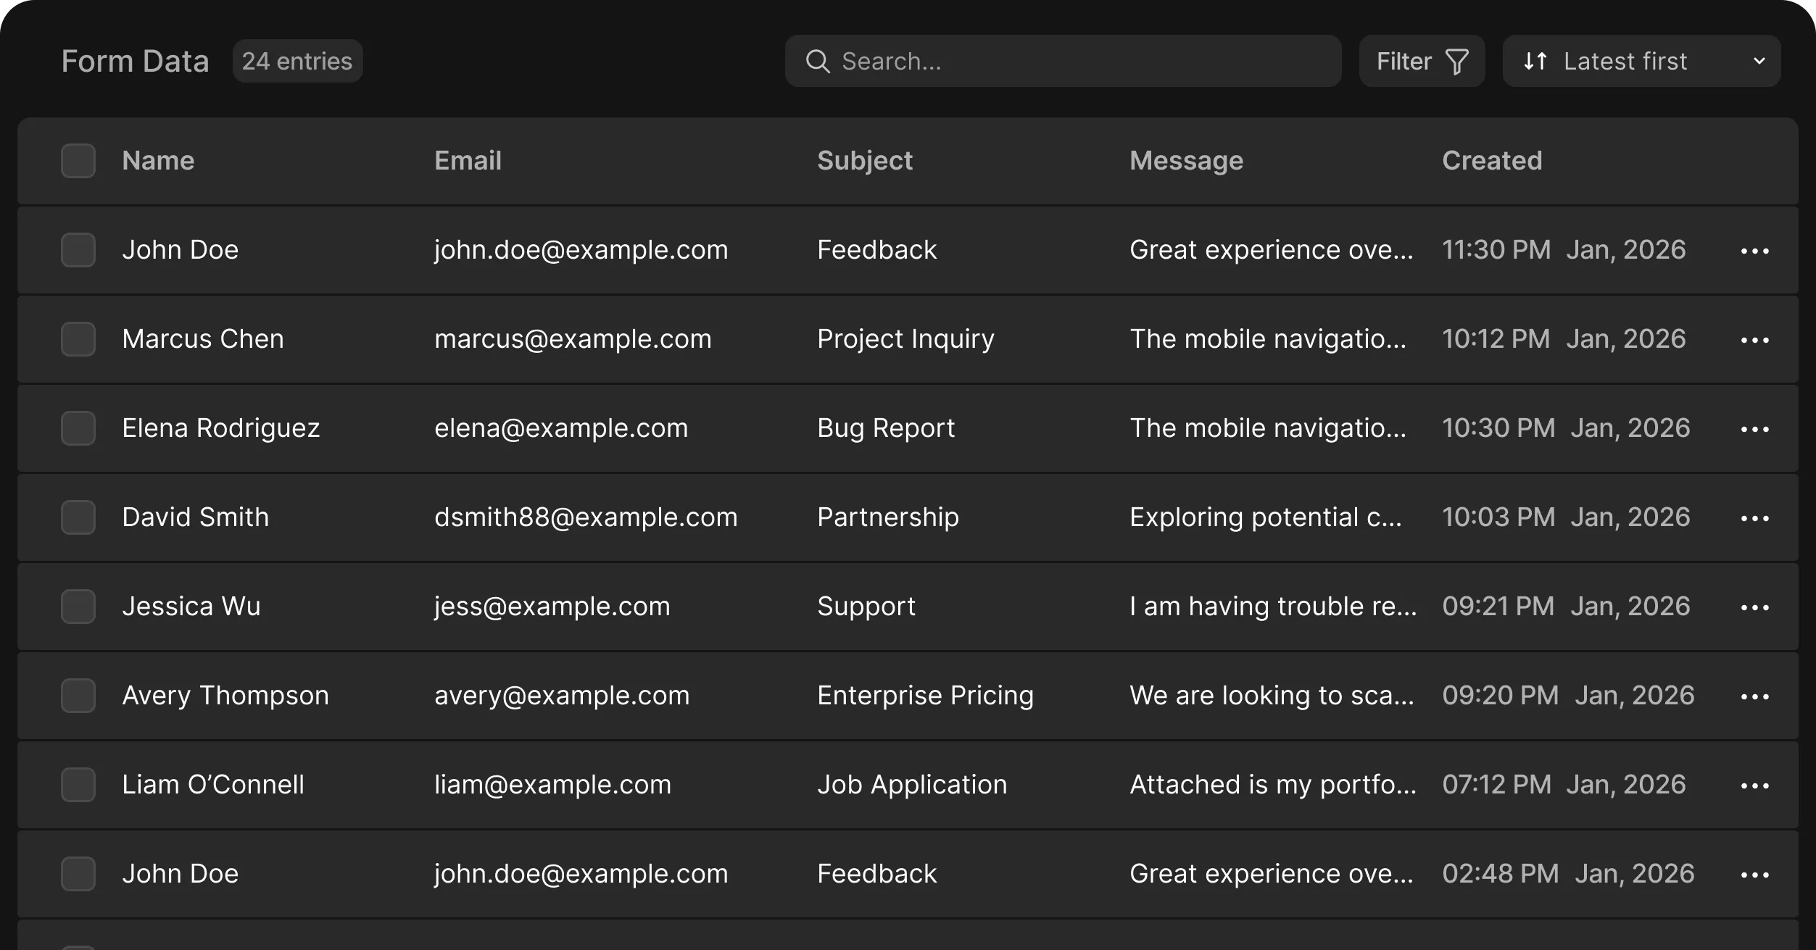The width and height of the screenshot is (1816, 950).
Task: Open more options for Liam O'Connell row
Action: click(x=1754, y=786)
